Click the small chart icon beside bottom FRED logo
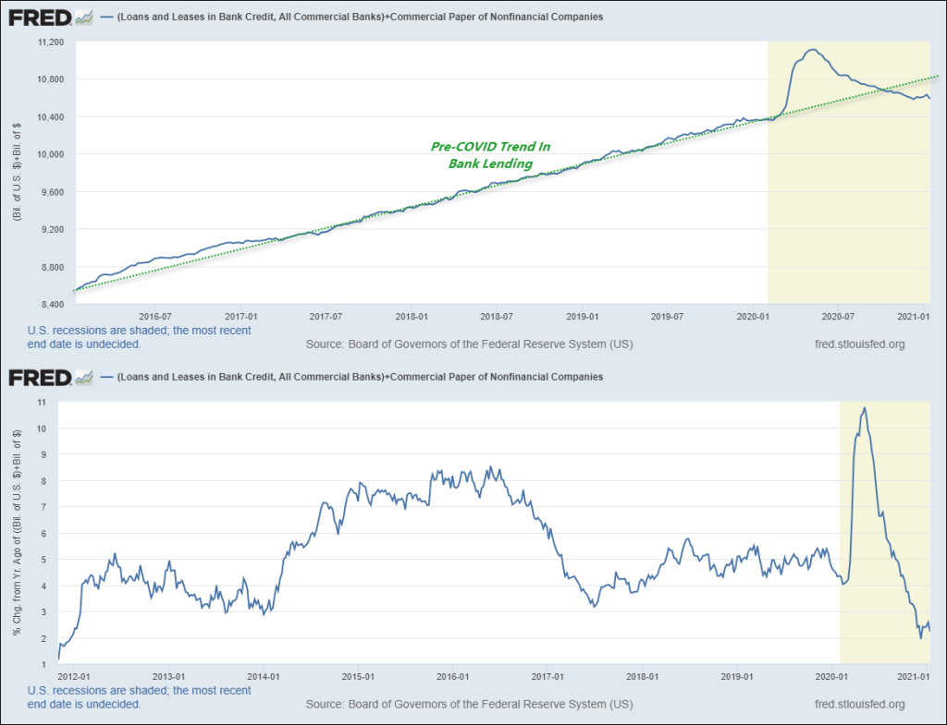The width and height of the screenshot is (947, 725). (84, 377)
